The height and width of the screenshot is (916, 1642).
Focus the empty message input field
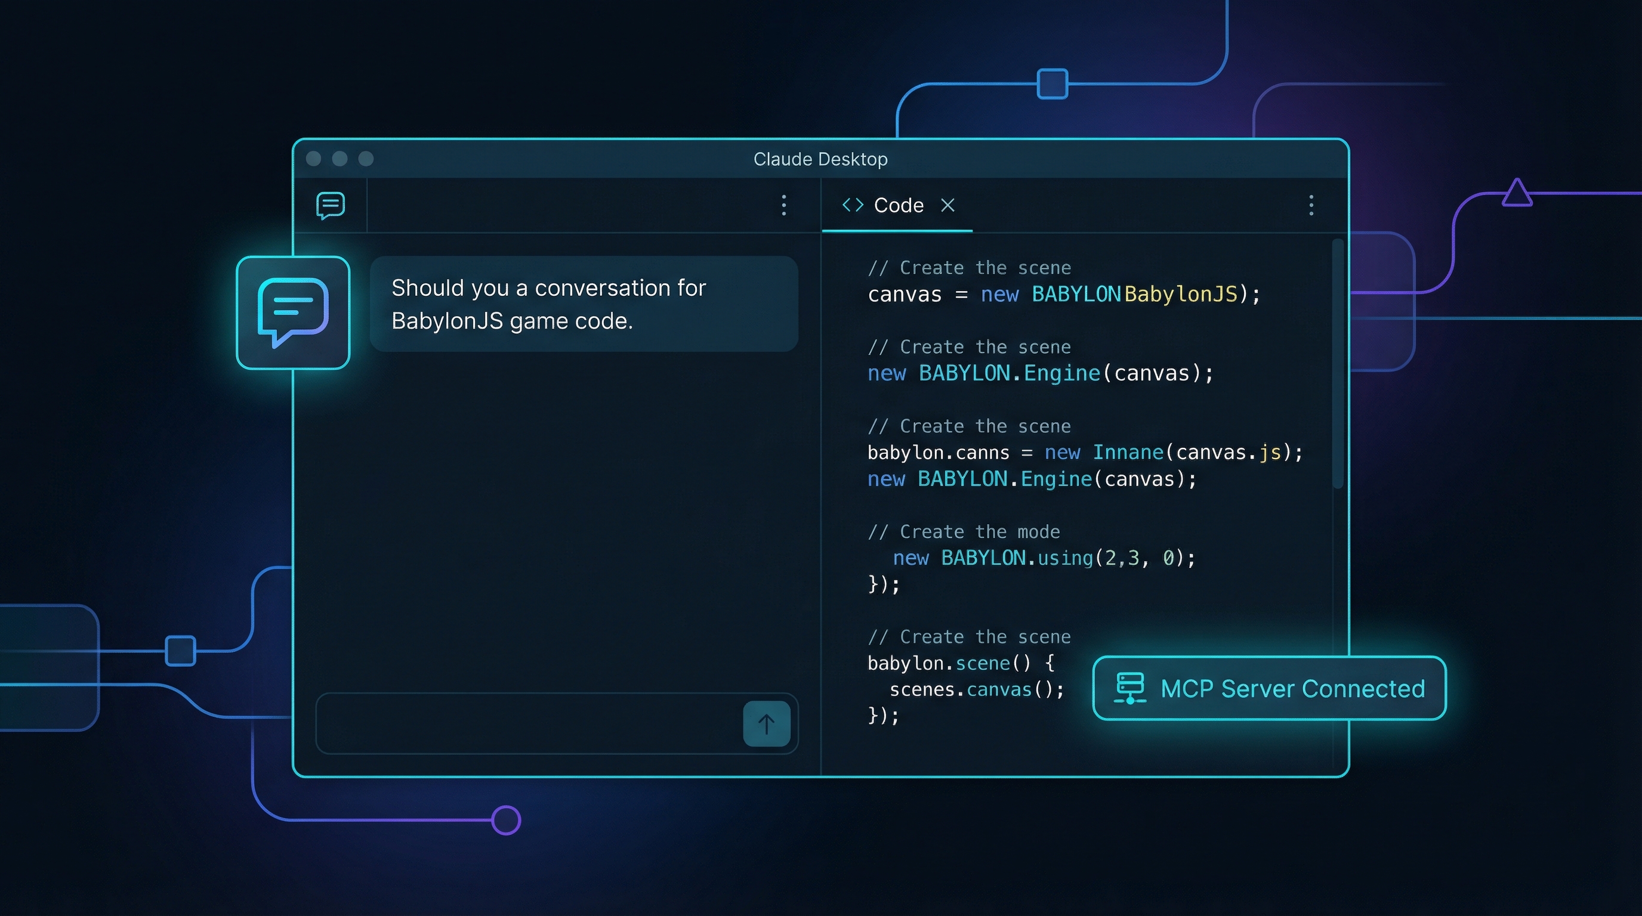529,723
